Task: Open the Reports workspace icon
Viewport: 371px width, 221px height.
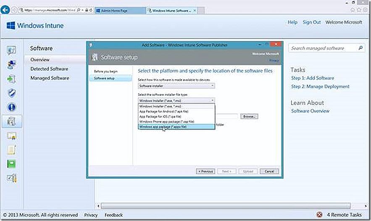Action: coord(12,164)
